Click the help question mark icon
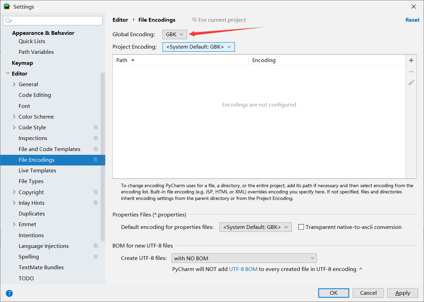Viewport: 424px width, 302px height. click(x=9, y=293)
